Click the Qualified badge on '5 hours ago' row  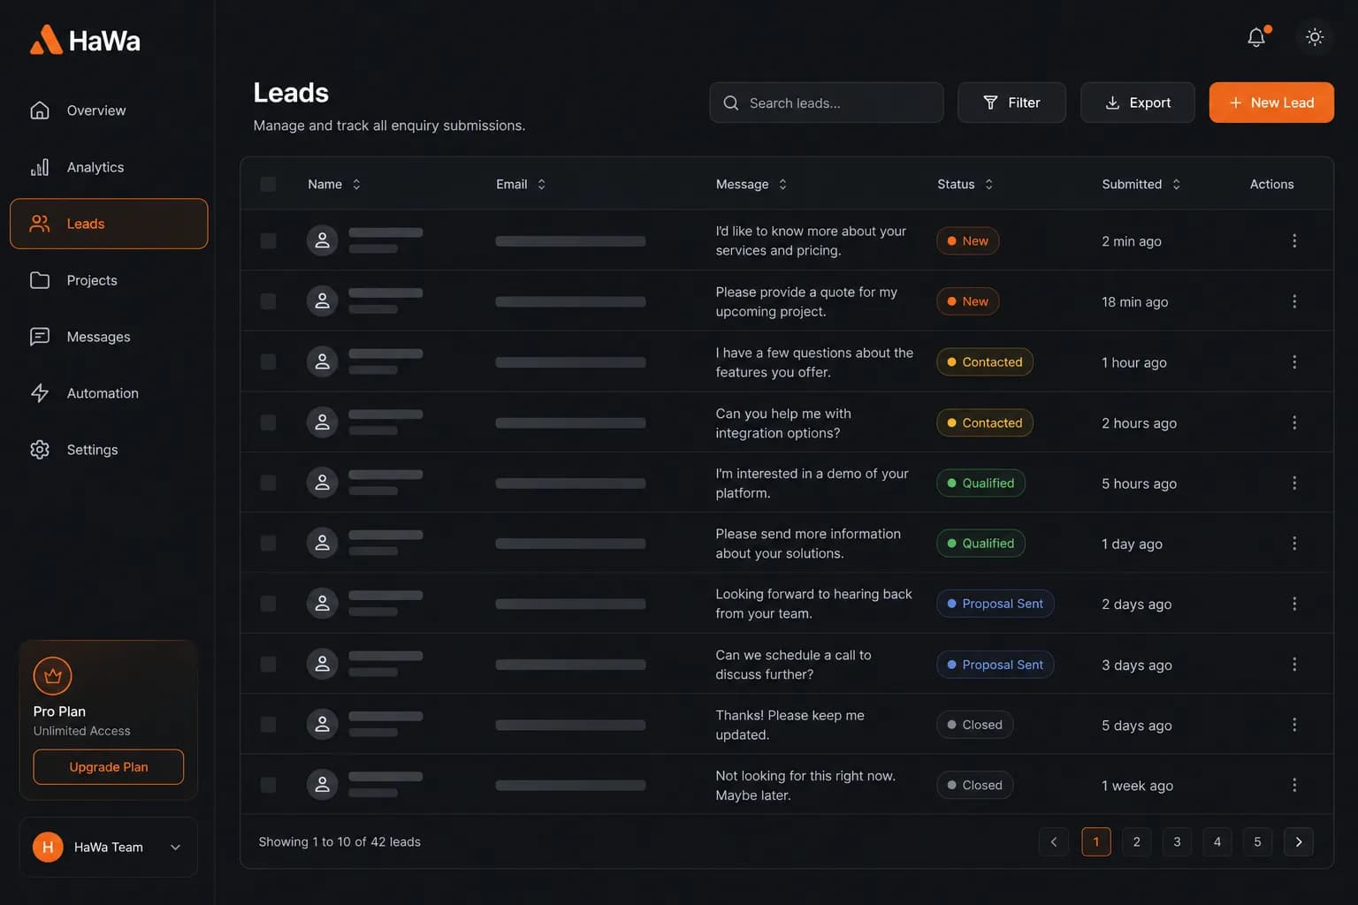(x=980, y=483)
